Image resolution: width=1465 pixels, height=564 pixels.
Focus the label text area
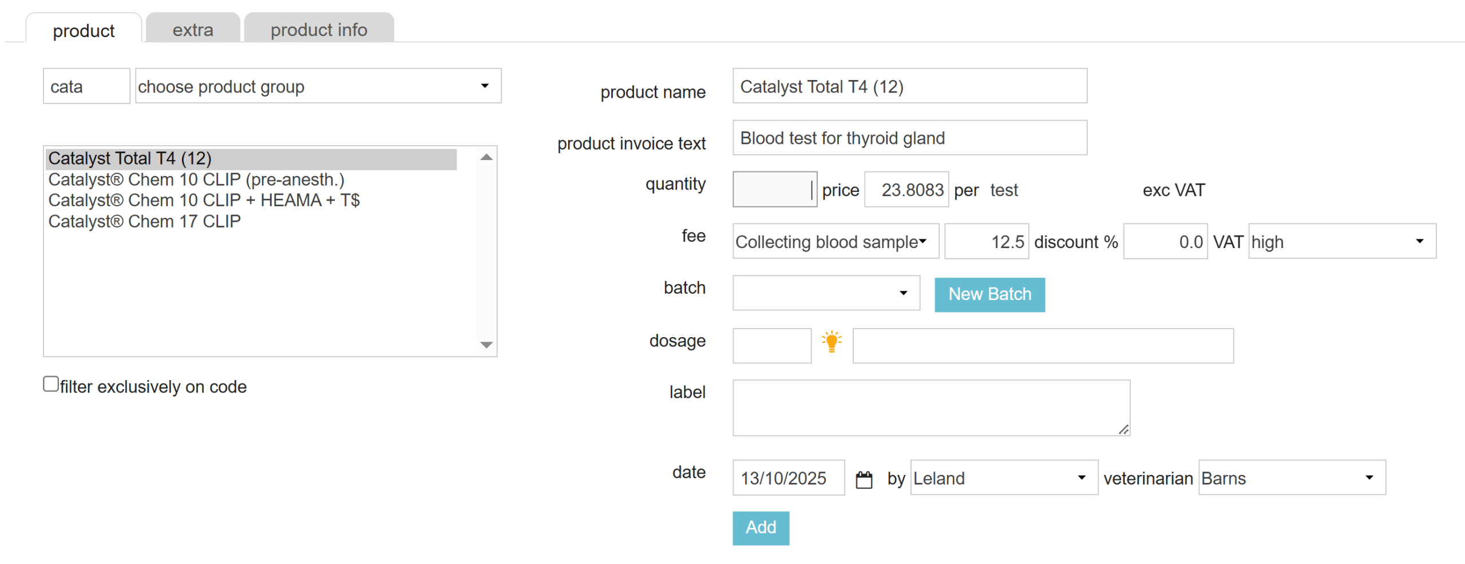(931, 408)
